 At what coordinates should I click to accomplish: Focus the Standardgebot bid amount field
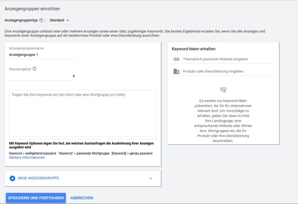[40, 76]
